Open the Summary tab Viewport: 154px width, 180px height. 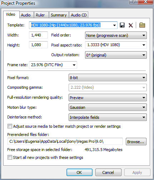coord(59,15)
